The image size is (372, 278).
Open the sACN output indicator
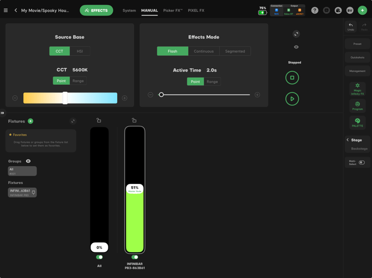pos(300,12)
